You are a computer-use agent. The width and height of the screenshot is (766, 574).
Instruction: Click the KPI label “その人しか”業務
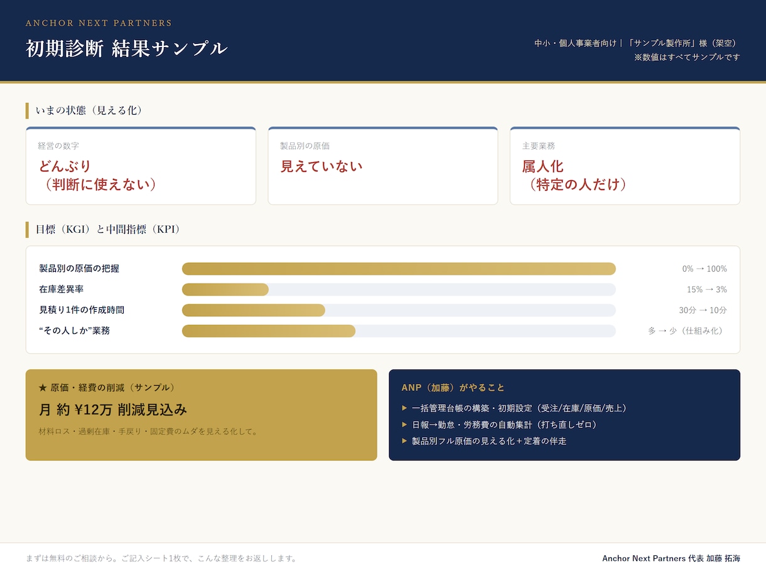(74, 331)
